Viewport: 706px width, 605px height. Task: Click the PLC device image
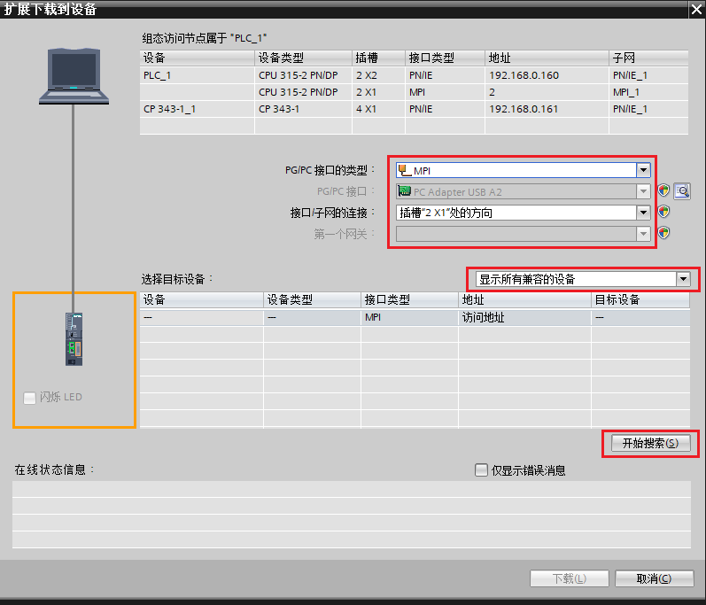coord(74,339)
